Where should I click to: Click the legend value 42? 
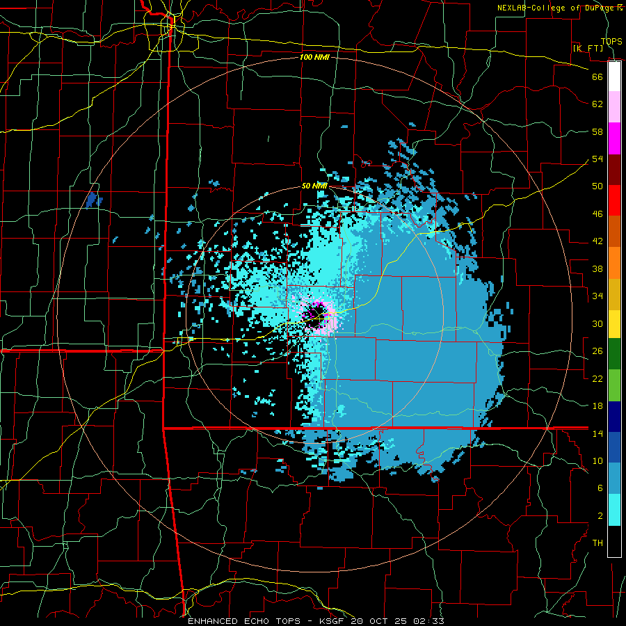pyautogui.click(x=597, y=241)
